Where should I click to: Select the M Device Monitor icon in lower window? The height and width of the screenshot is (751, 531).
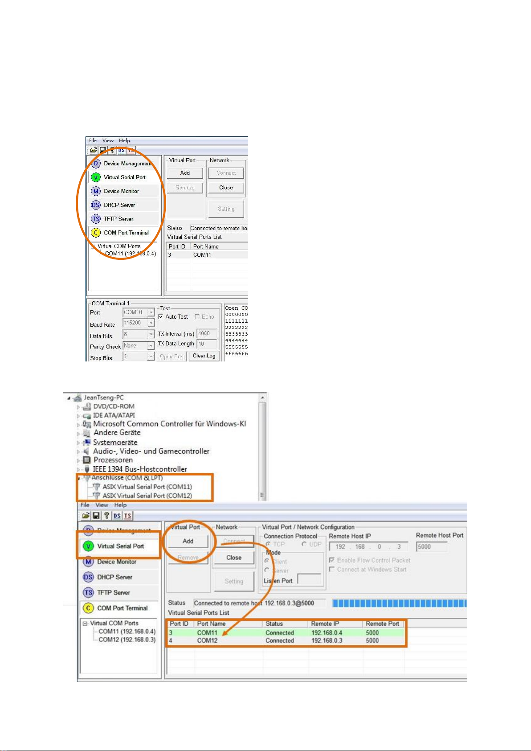pyautogui.click(x=89, y=562)
